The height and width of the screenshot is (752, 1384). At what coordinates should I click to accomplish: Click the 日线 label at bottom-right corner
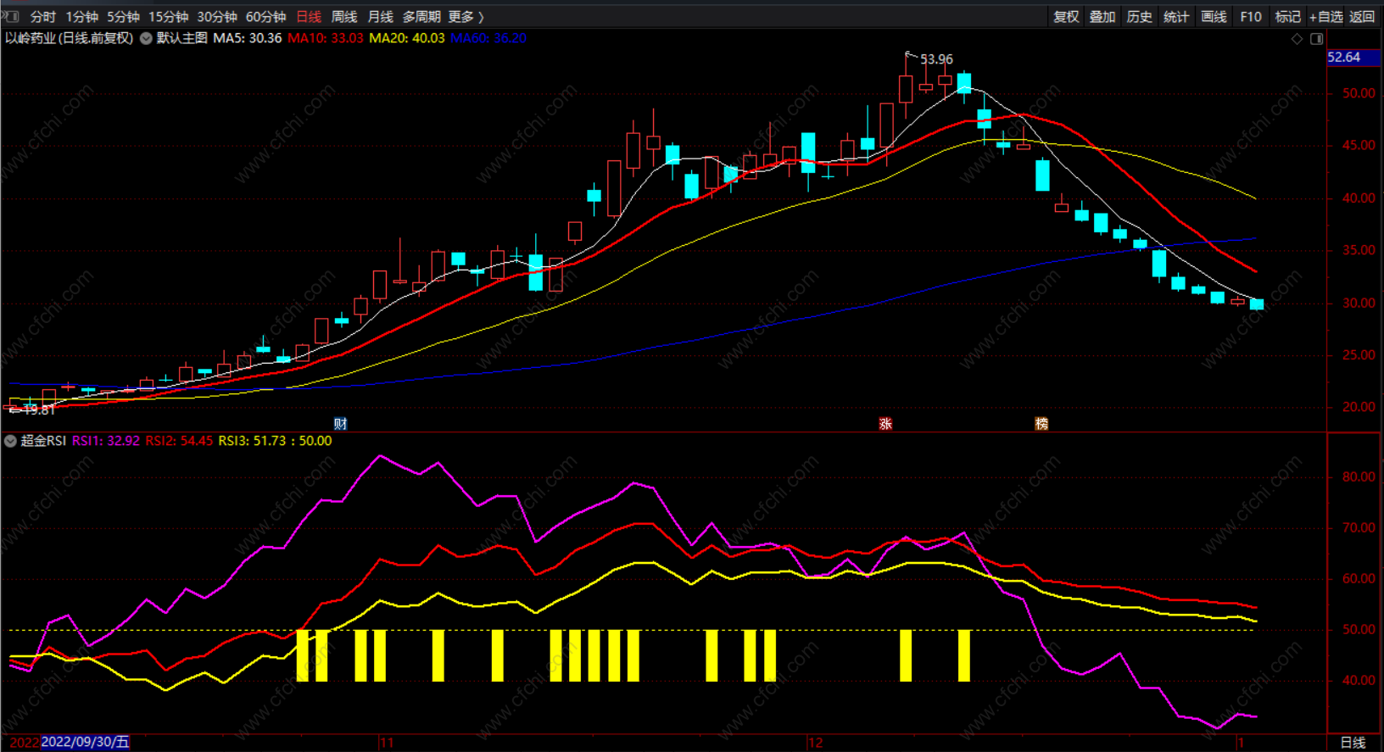click(1353, 743)
